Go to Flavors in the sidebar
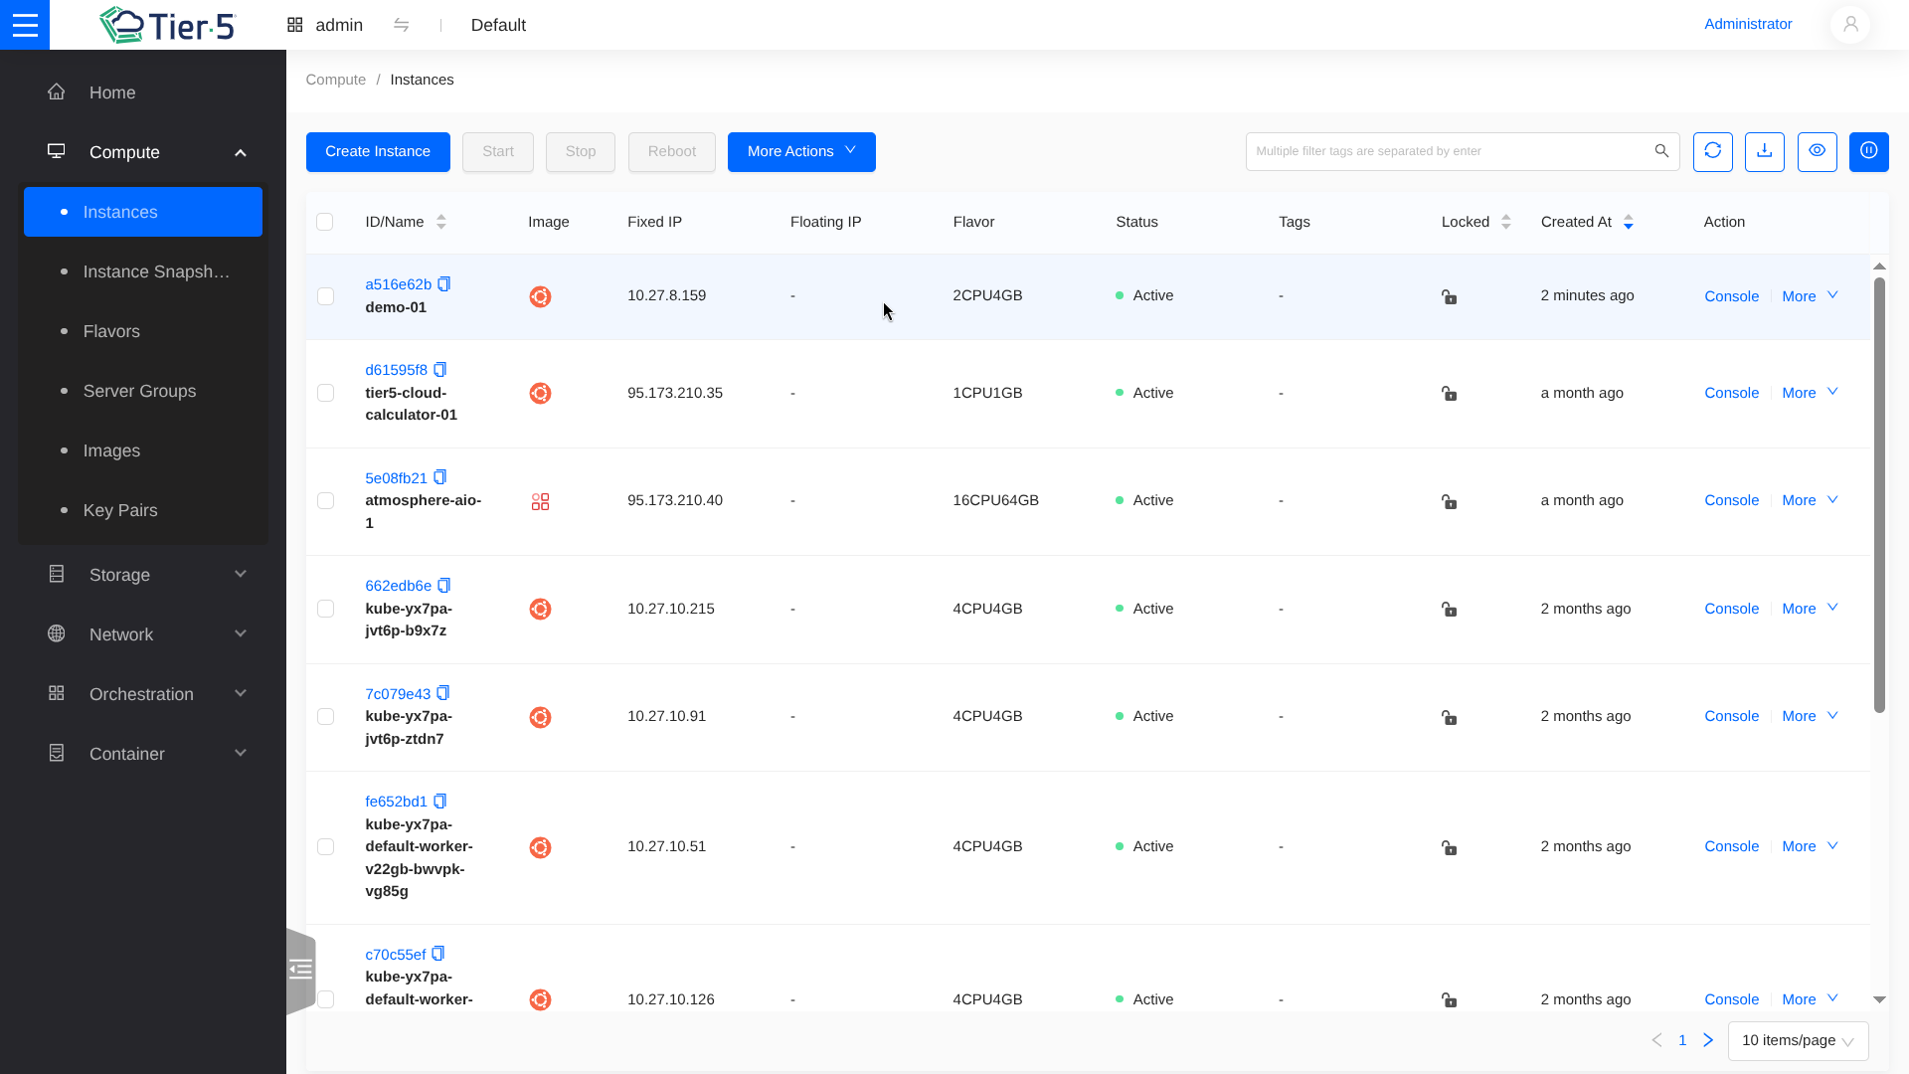1909x1074 pixels. click(x=111, y=331)
